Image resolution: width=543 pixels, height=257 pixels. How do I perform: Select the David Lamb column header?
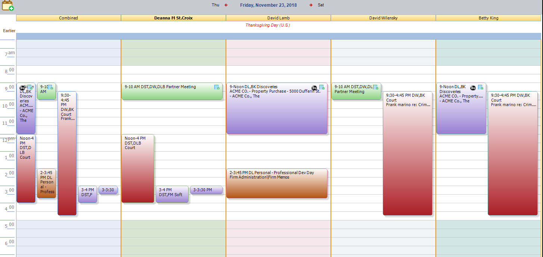coord(278,18)
